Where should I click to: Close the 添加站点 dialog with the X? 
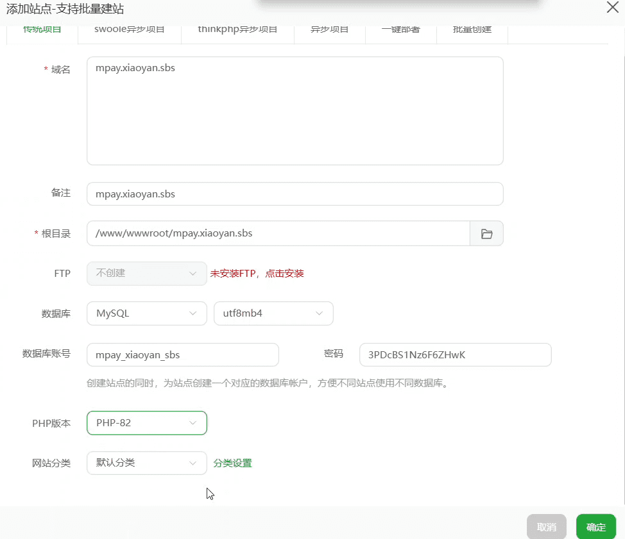tap(613, 7)
